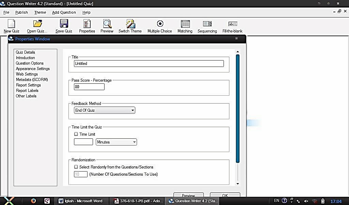The image size is (349, 205).
Task: Open the Add Question menu
Action: (x=64, y=13)
